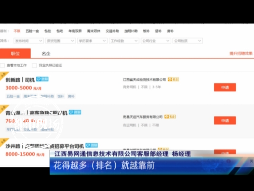This screenshot has height=191, width=254.
Task: Click the 客运司机 category text
Action: point(130,125)
